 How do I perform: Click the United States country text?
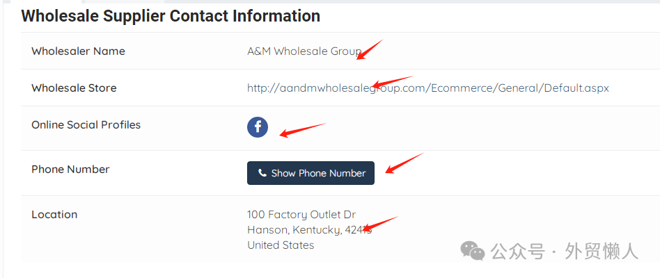point(281,245)
